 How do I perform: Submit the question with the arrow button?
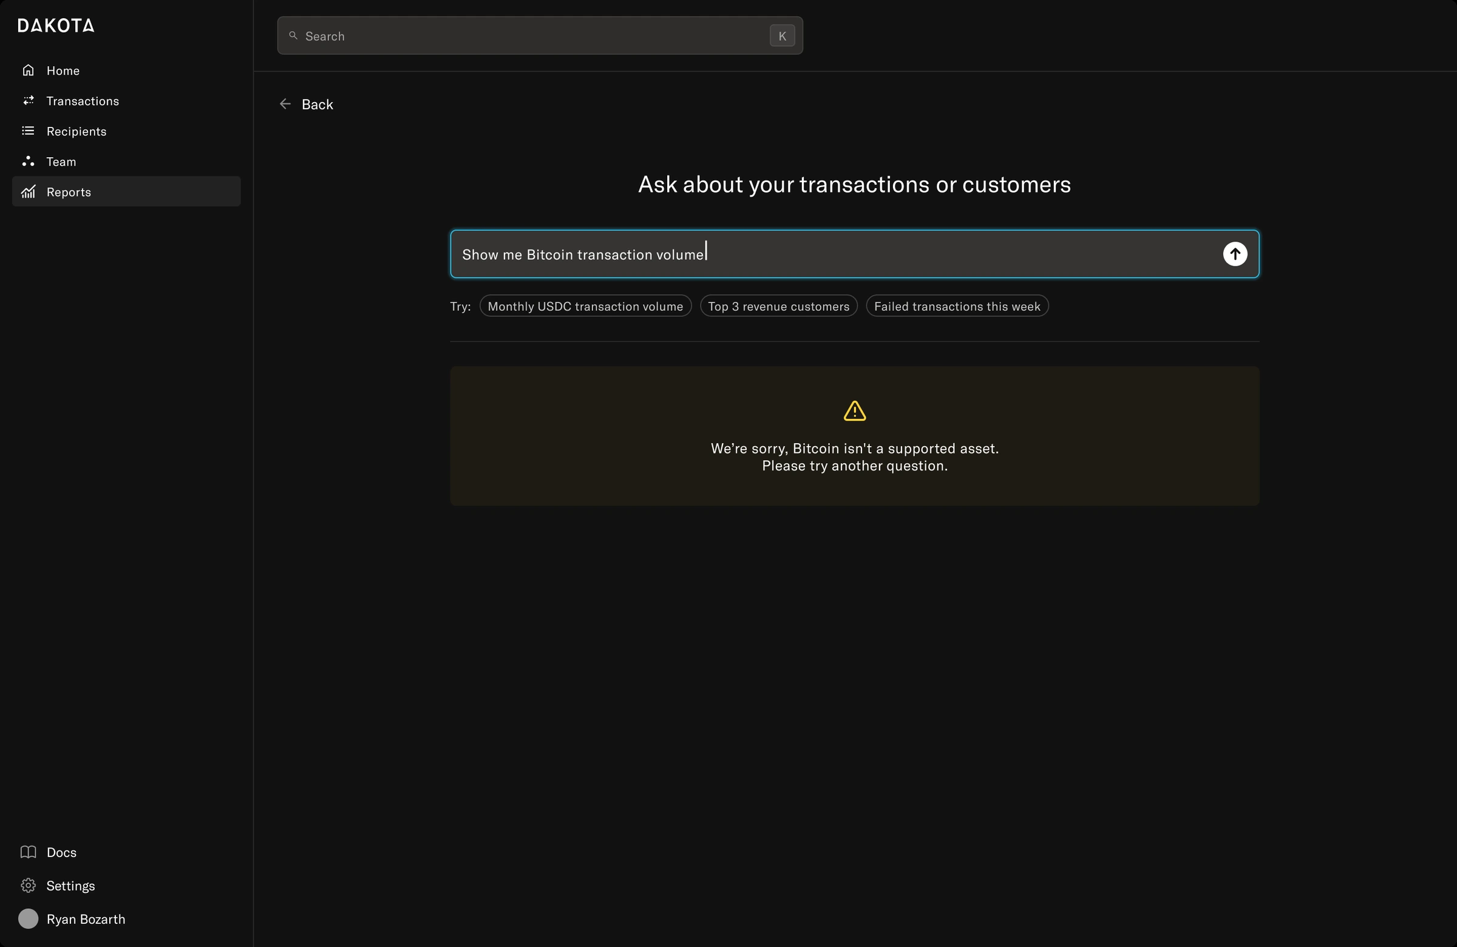tap(1235, 254)
